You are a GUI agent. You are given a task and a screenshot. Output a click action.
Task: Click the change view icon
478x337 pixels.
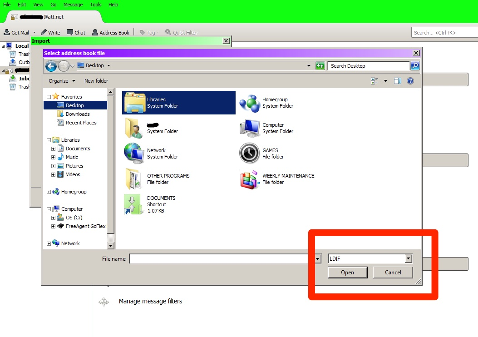pos(375,81)
